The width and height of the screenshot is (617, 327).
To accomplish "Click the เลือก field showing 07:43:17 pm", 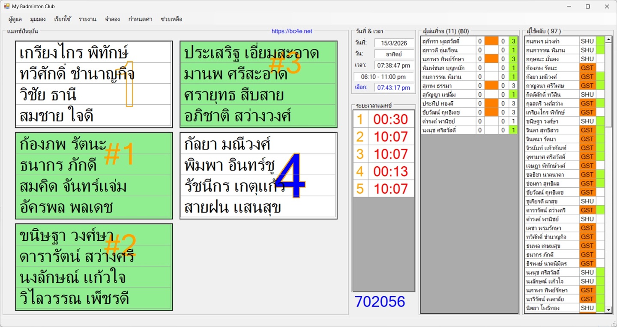I will pos(394,88).
